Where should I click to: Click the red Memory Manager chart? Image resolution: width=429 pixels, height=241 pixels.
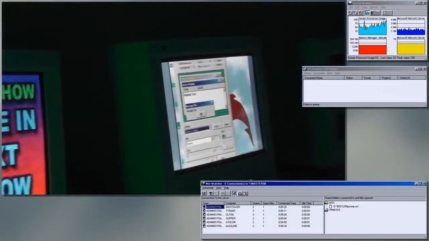373,47
